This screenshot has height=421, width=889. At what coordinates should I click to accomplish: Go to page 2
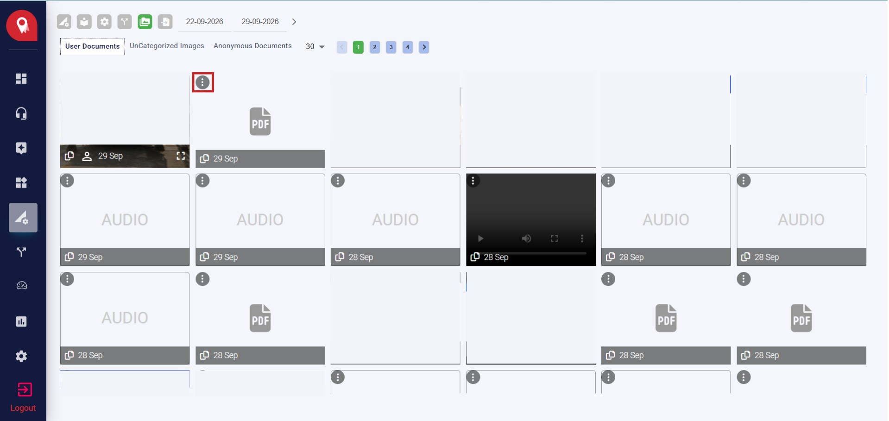pos(375,47)
